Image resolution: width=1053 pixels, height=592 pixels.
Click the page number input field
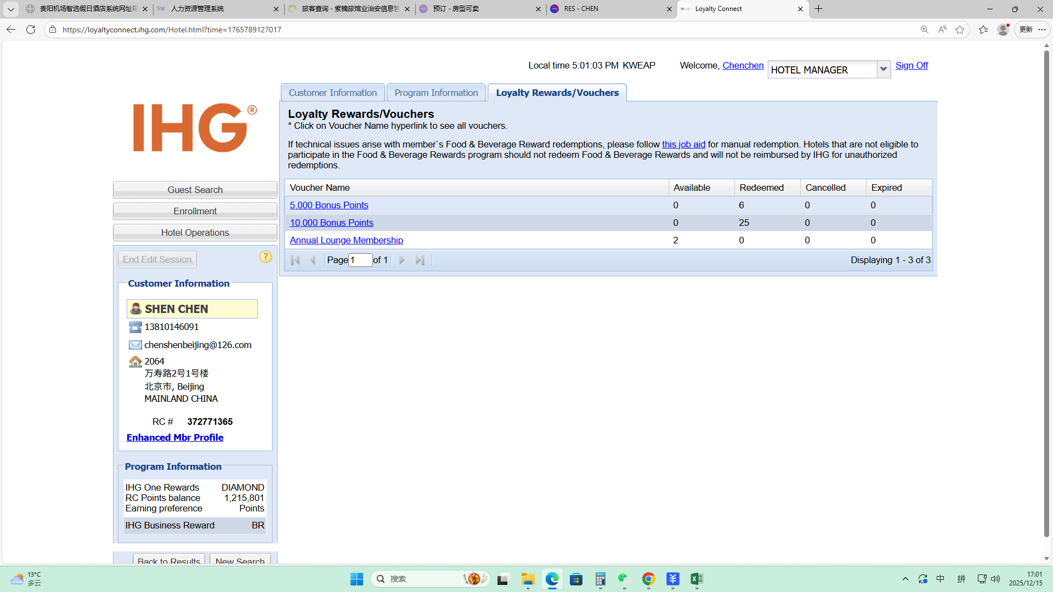360,260
